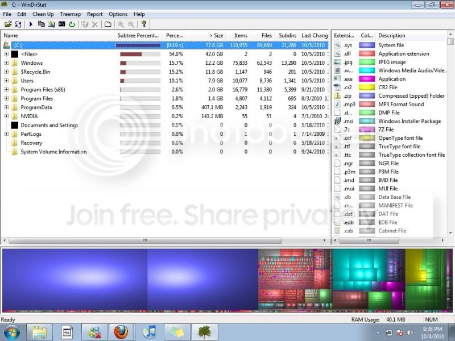Sort by the Items column header
Image resolution: width=455 pixels, height=341 pixels.
(238, 35)
